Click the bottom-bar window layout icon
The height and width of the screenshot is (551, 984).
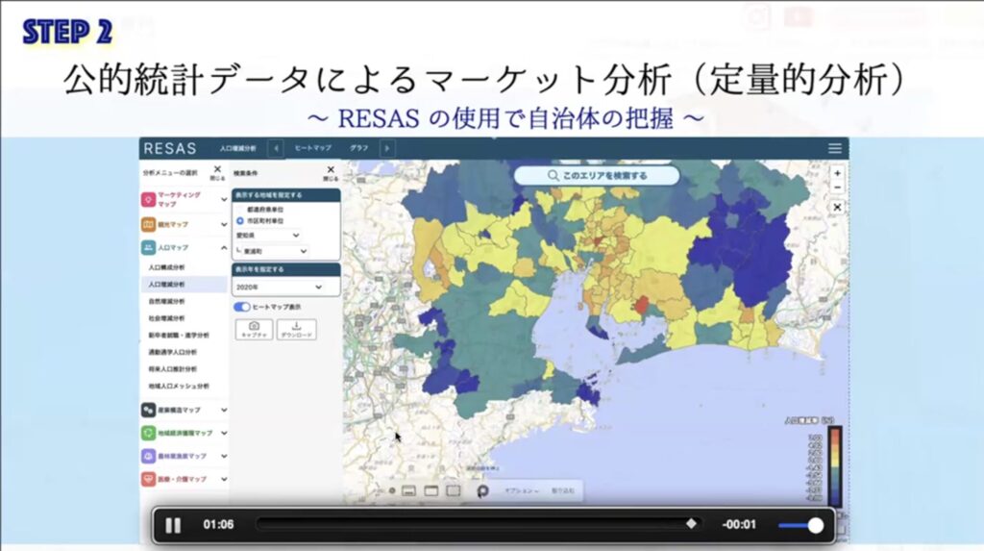click(408, 490)
